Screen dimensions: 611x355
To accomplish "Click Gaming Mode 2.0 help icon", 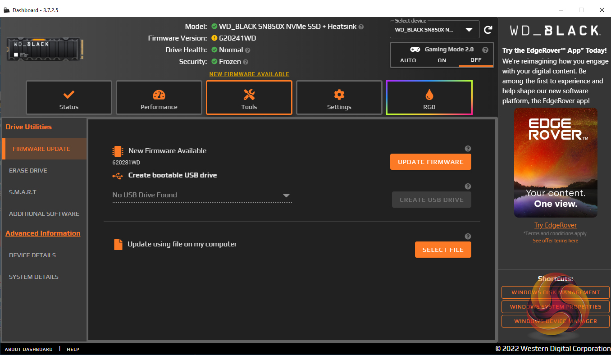I will click(x=485, y=50).
